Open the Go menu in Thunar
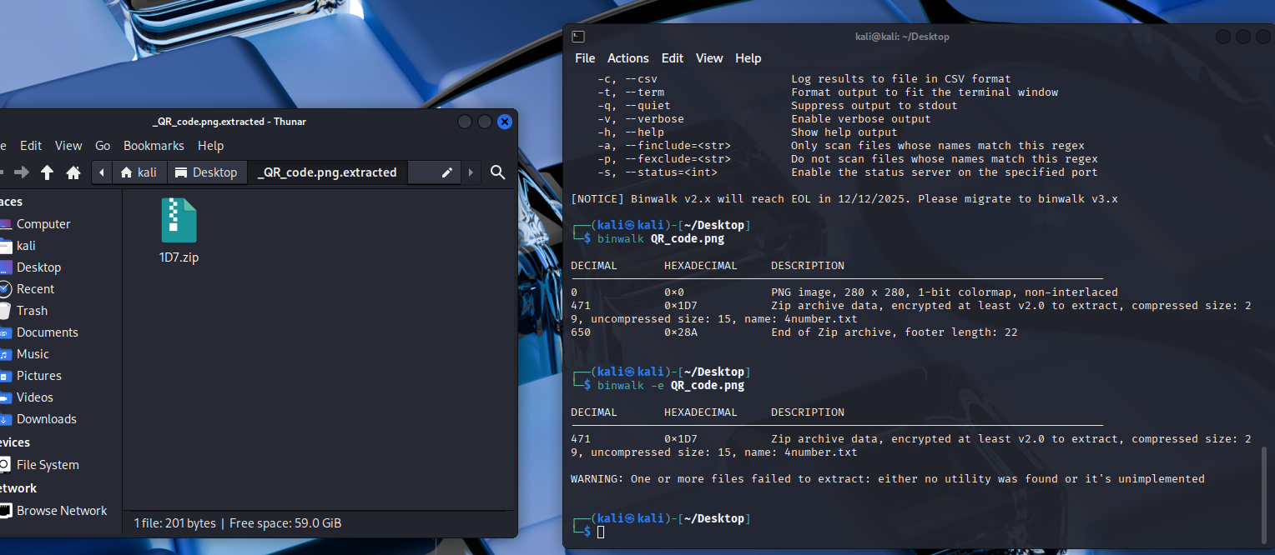The width and height of the screenshot is (1275, 555). pyautogui.click(x=103, y=146)
